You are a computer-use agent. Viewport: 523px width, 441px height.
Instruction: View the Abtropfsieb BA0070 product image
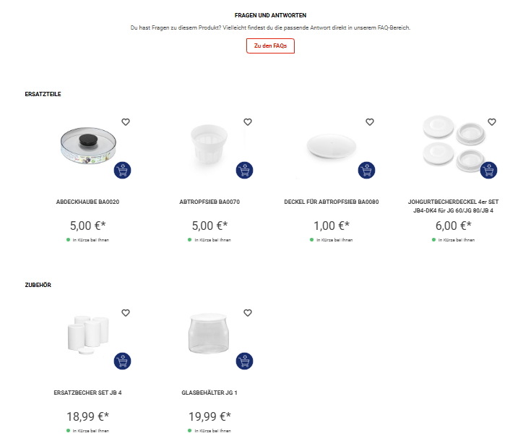click(209, 145)
